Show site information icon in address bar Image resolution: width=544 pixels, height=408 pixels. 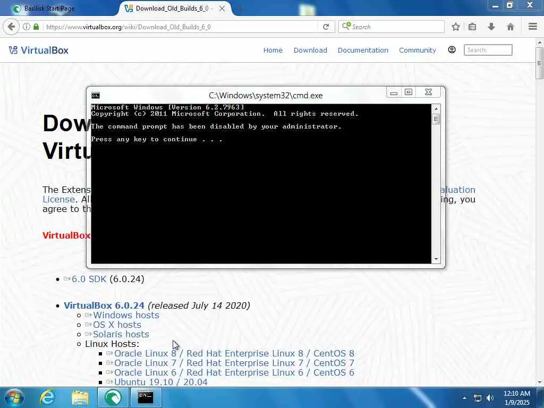[27, 27]
